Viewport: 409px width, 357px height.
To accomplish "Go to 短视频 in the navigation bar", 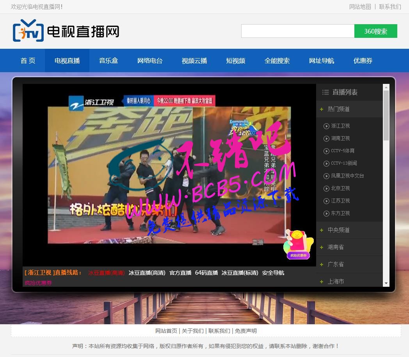I will click(236, 61).
